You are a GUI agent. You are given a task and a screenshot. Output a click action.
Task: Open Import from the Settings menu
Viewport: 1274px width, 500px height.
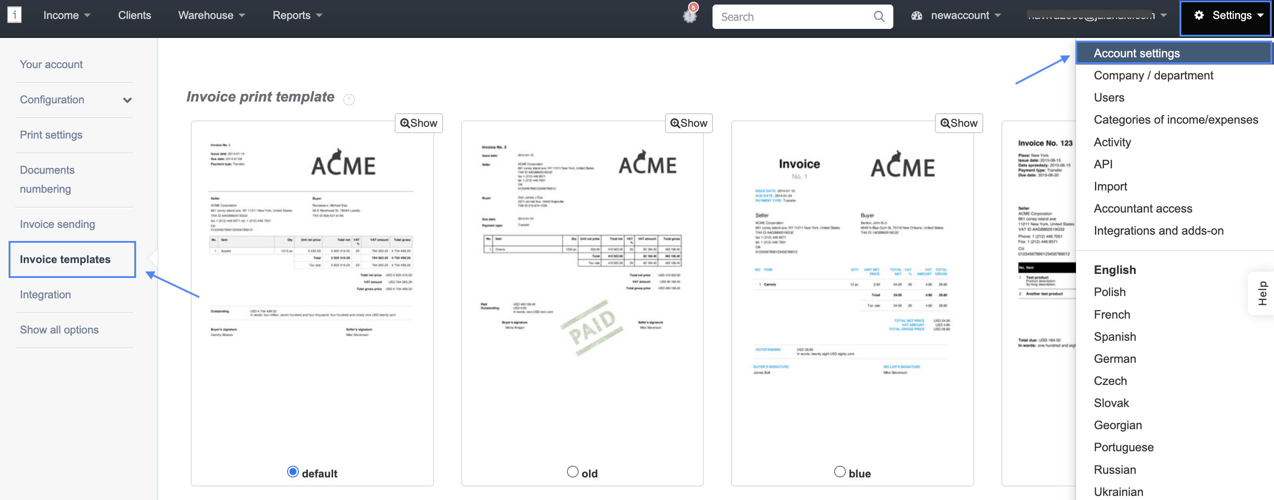(x=1110, y=186)
